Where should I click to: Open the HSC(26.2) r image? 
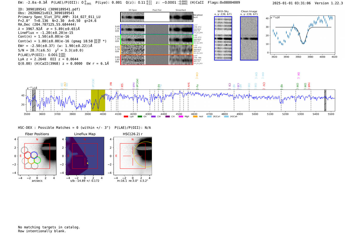point(133,156)
